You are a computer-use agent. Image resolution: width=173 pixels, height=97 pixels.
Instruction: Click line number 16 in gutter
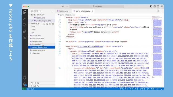(x=59, y=68)
